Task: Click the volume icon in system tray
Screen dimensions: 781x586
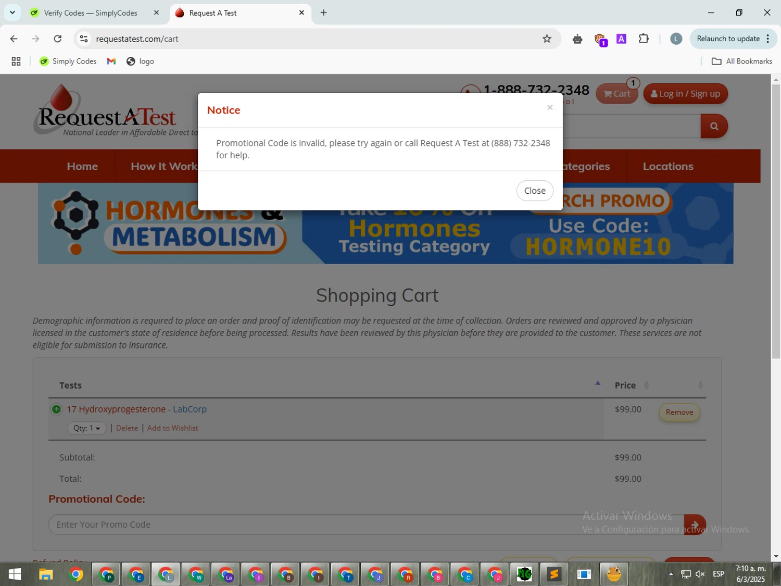Action: (x=700, y=574)
